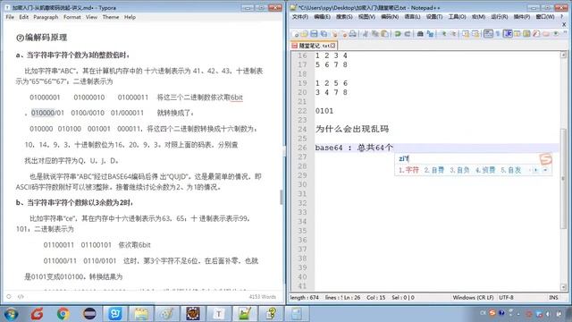Toggle INS insert mode in Notepad++ status bar
This screenshot has width=572, height=322.
click(553, 298)
